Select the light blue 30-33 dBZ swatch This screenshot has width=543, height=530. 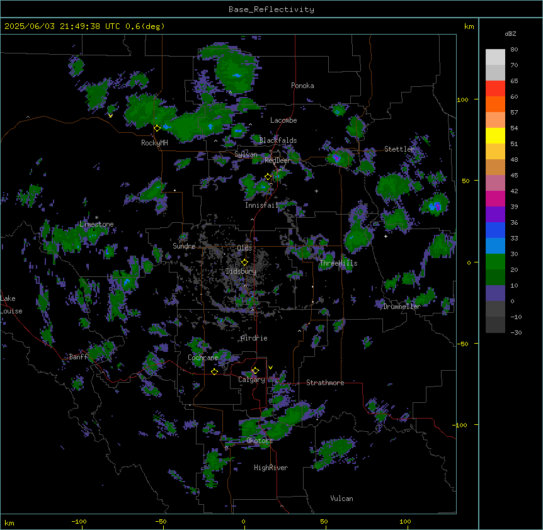495,246
